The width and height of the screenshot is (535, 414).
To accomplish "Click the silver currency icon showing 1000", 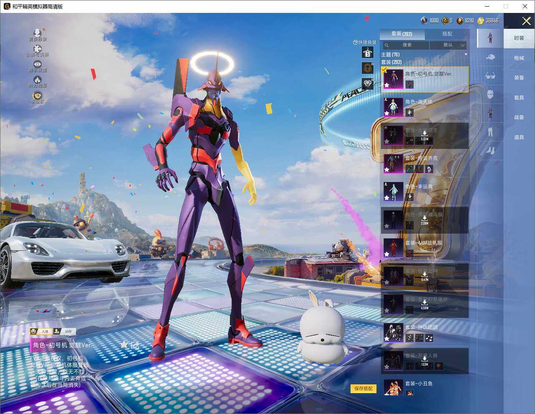I will click(424, 20).
